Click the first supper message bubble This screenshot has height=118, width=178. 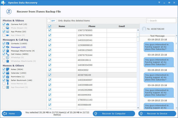coord(159,47)
